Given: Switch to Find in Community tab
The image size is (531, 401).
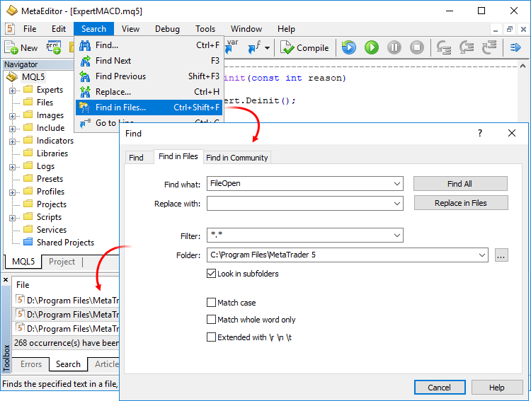Looking at the screenshot, I should tap(236, 157).
